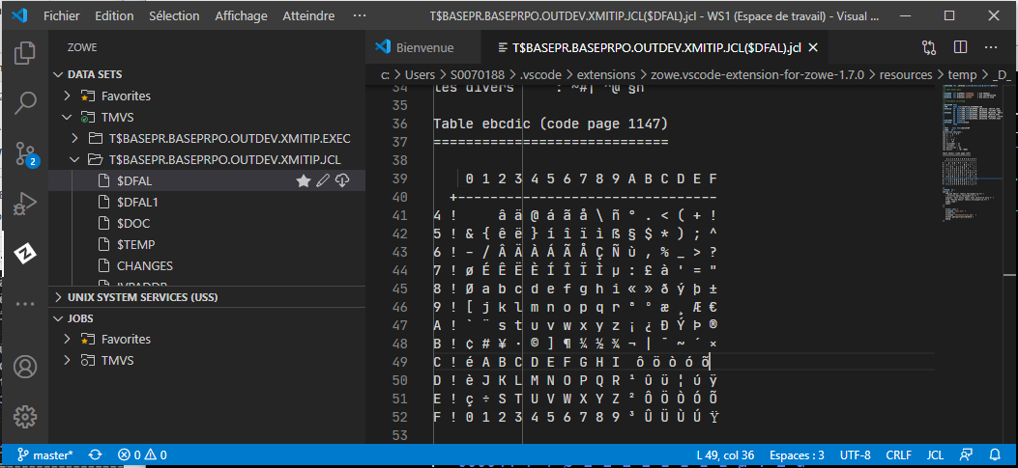Open the Atteindre menu

coord(308,15)
